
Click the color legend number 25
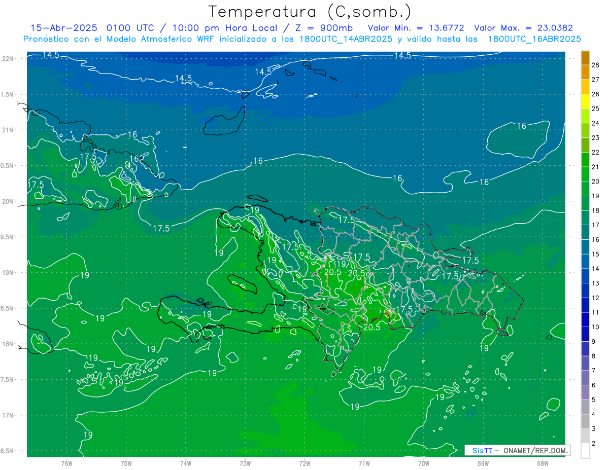coord(596,109)
